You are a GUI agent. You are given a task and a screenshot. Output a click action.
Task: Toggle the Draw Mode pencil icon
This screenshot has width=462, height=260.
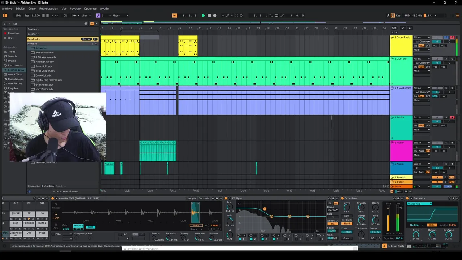point(388,16)
